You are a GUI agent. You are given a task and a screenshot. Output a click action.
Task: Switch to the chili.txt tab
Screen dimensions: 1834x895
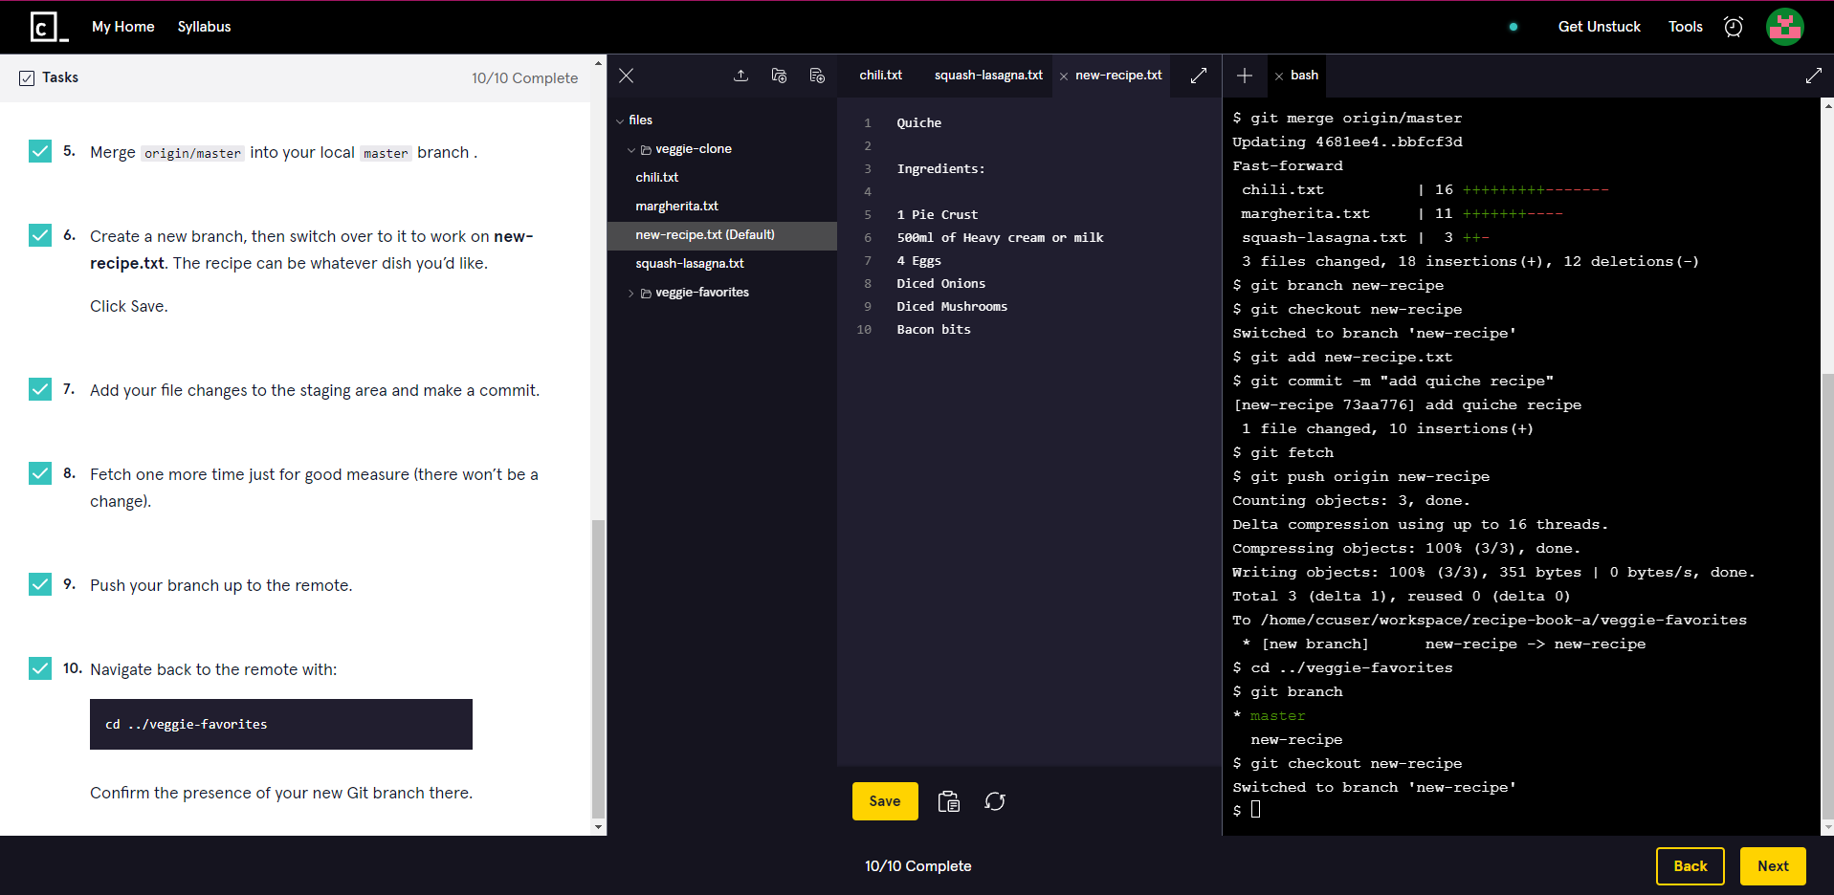[x=880, y=76]
